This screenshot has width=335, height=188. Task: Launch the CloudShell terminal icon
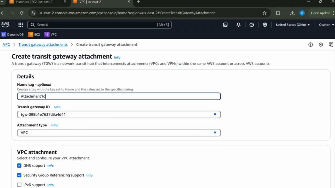(x=225, y=25)
